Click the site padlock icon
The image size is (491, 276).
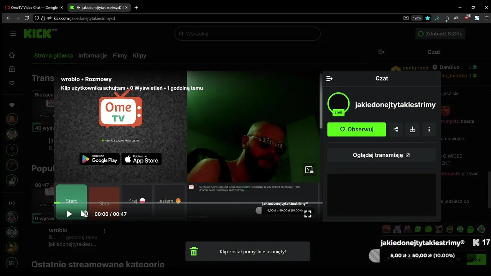click(x=43, y=18)
